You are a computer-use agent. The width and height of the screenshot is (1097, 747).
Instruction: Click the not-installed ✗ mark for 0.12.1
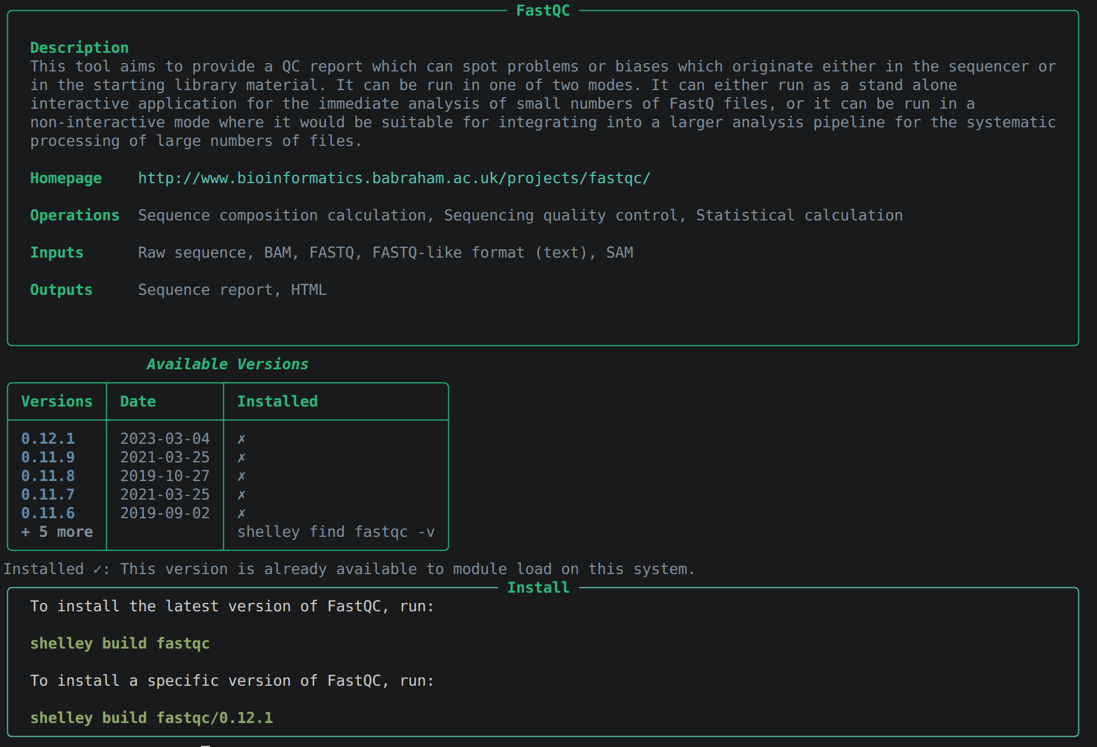241,440
